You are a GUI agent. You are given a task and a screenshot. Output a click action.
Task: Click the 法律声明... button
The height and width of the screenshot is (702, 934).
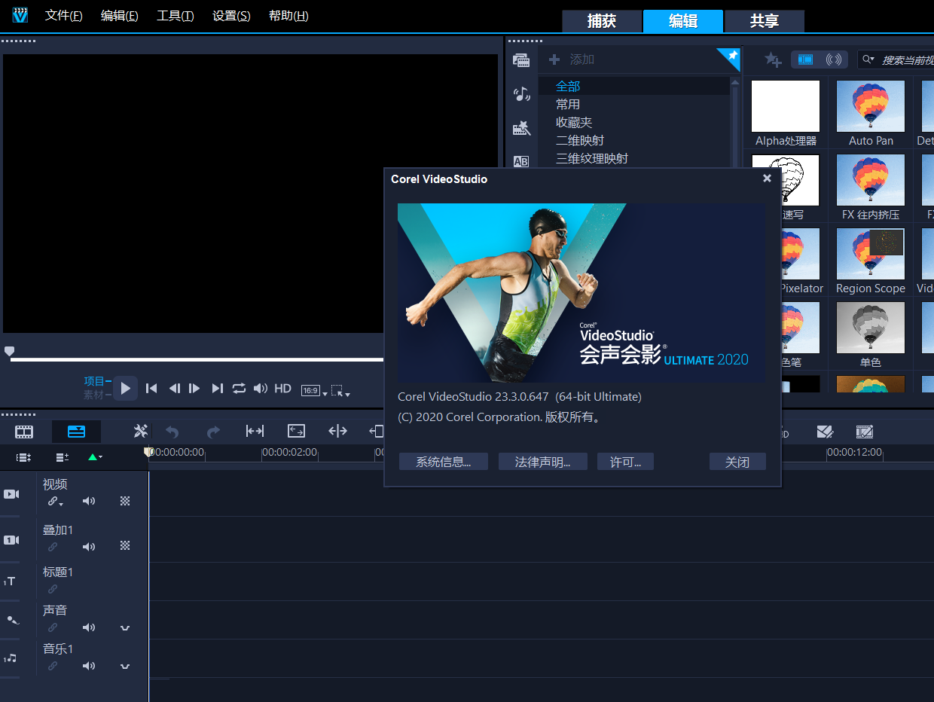coord(542,462)
